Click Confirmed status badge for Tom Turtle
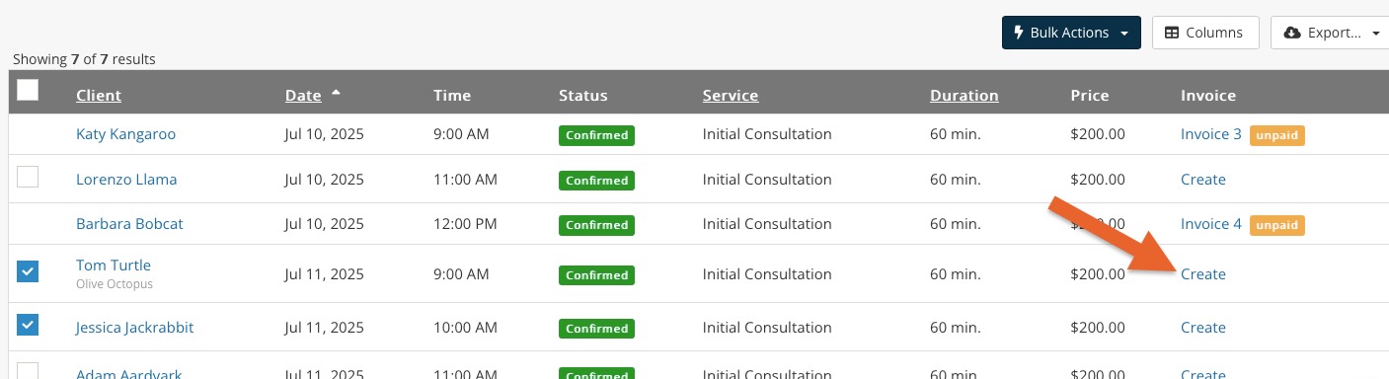Viewport: 1389px width, 379px height. click(x=596, y=274)
